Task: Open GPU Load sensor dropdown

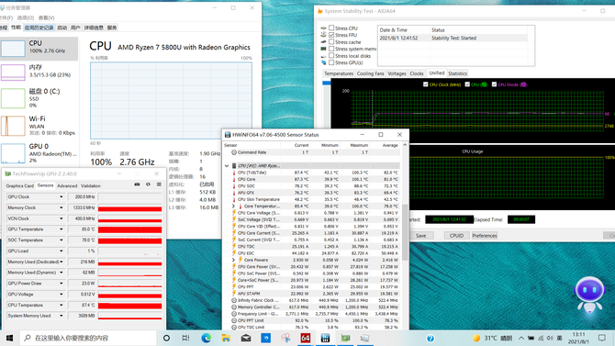Action: pyautogui.click(x=61, y=251)
